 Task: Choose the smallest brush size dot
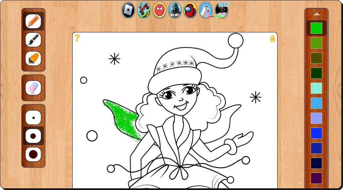click(x=33, y=118)
